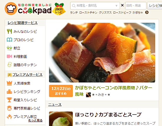
Task: Show more trending keywords with arrow button
Action: pos(147,12)
